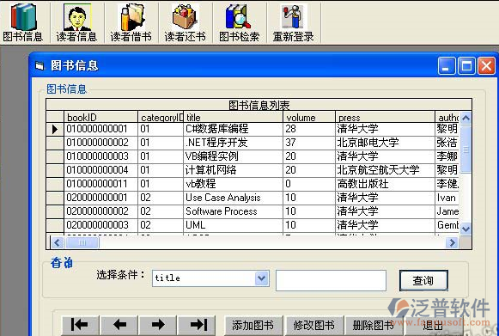Jump to last record with the last-record arrow button

(x=197, y=325)
